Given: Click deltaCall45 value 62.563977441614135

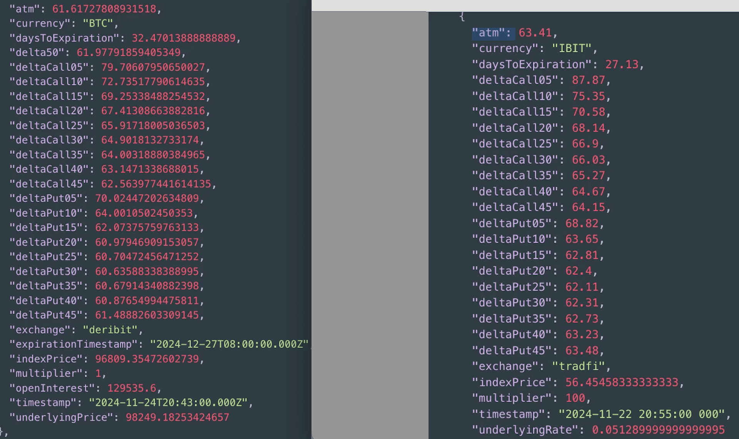Looking at the screenshot, I should click(156, 184).
